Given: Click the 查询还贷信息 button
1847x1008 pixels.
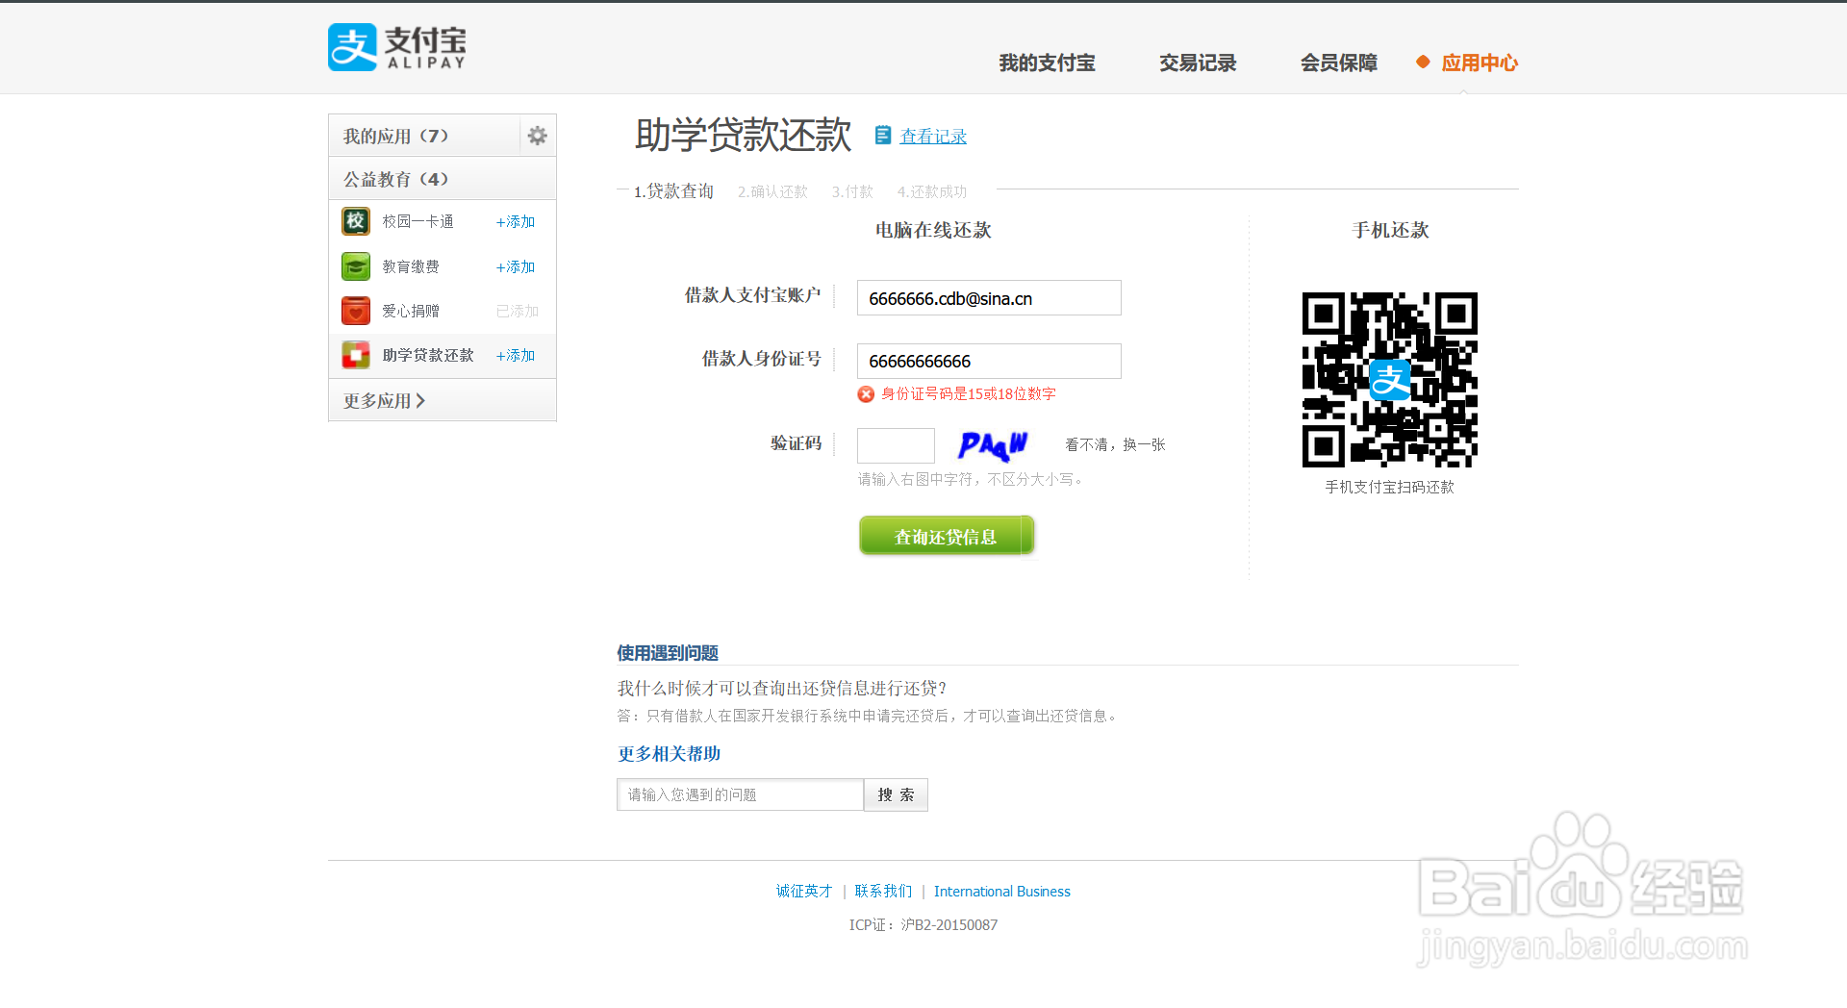Looking at the screenshot, I should 946,536.
